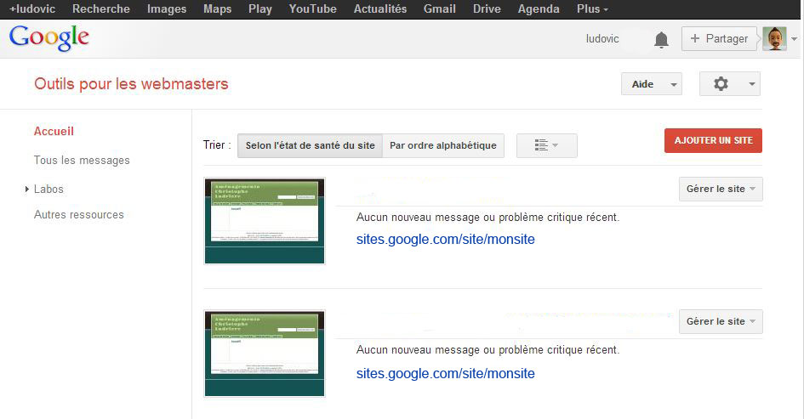Open Drive in the top bar
This screenshot has width=804, height=419.
[x=487, y=8]
